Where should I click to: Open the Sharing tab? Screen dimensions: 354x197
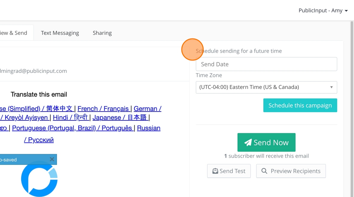coord(102,33)
